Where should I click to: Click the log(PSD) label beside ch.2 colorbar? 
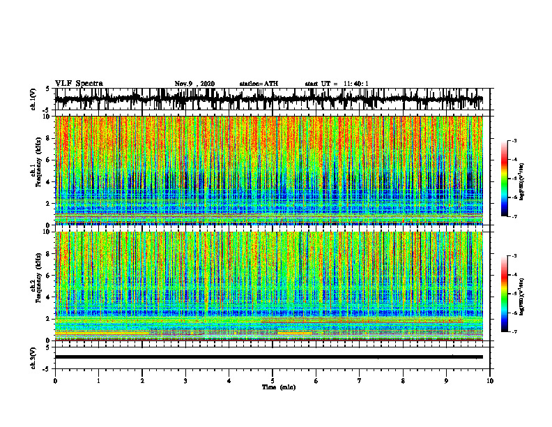[522, 295]
